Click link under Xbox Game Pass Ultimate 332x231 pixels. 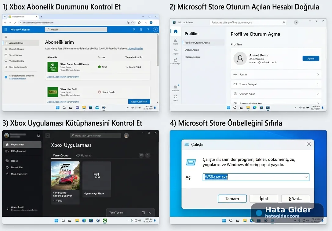coord(63,77)
